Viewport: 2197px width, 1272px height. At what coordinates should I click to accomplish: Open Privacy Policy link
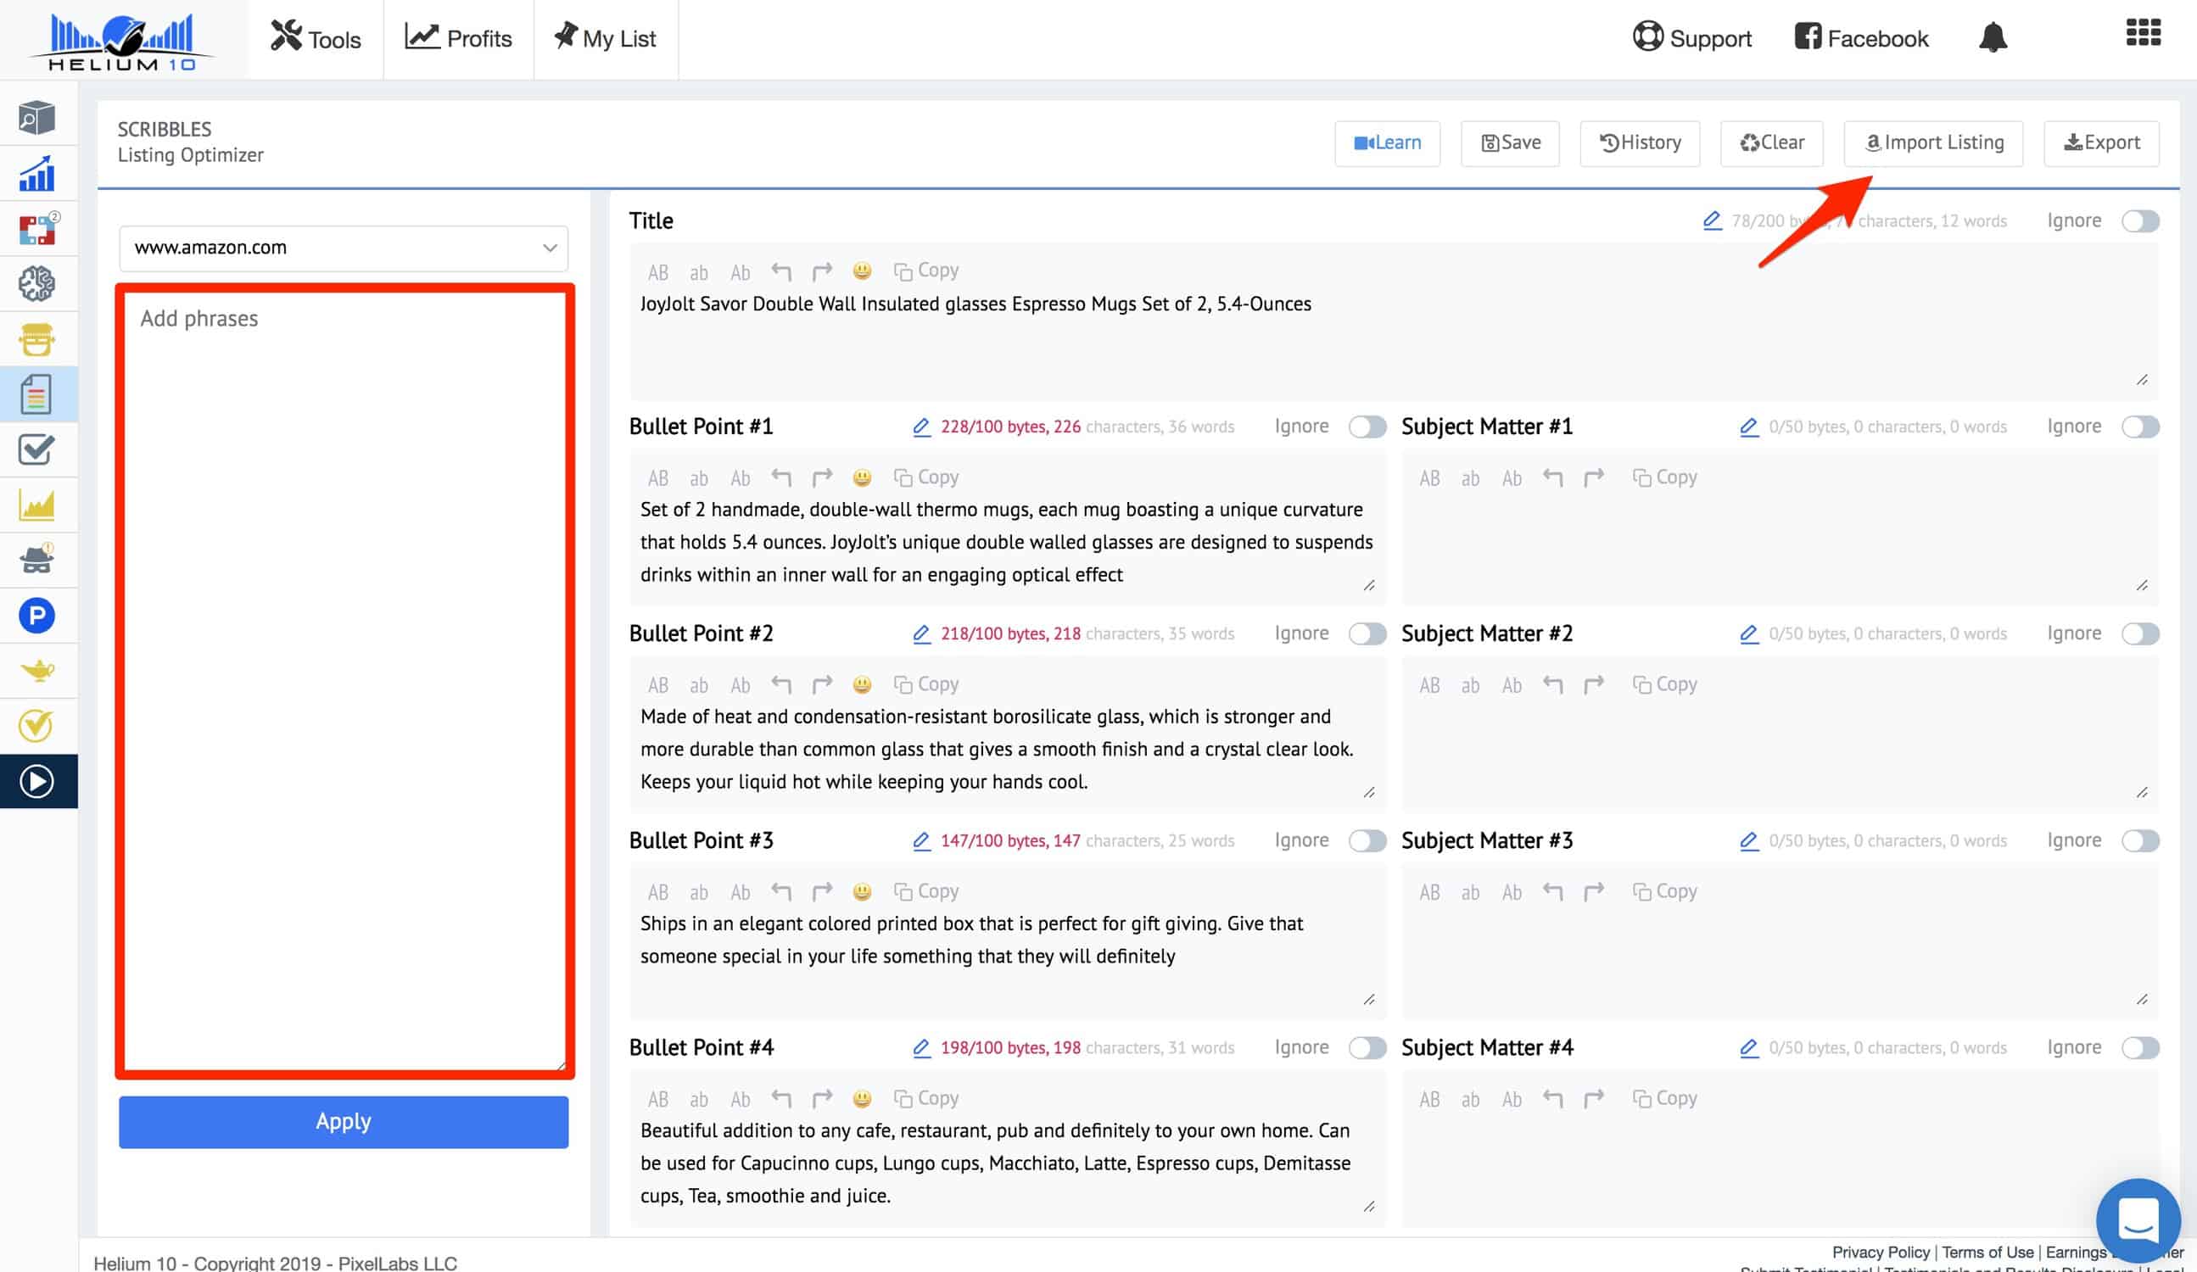(1881, 1252)
